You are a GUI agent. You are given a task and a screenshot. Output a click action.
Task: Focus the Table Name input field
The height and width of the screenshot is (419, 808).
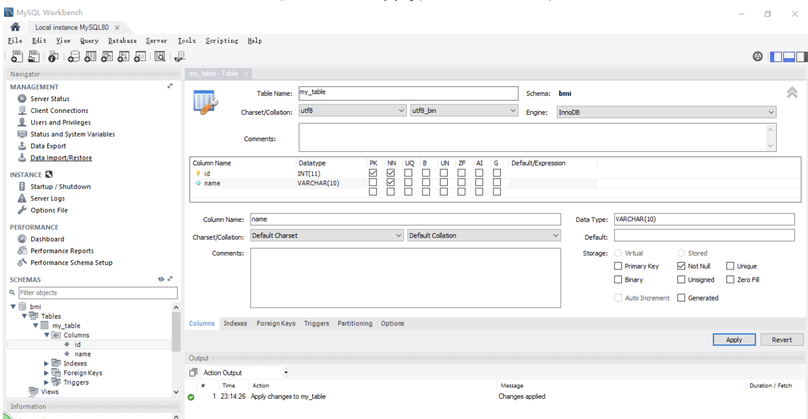(408, 93)
